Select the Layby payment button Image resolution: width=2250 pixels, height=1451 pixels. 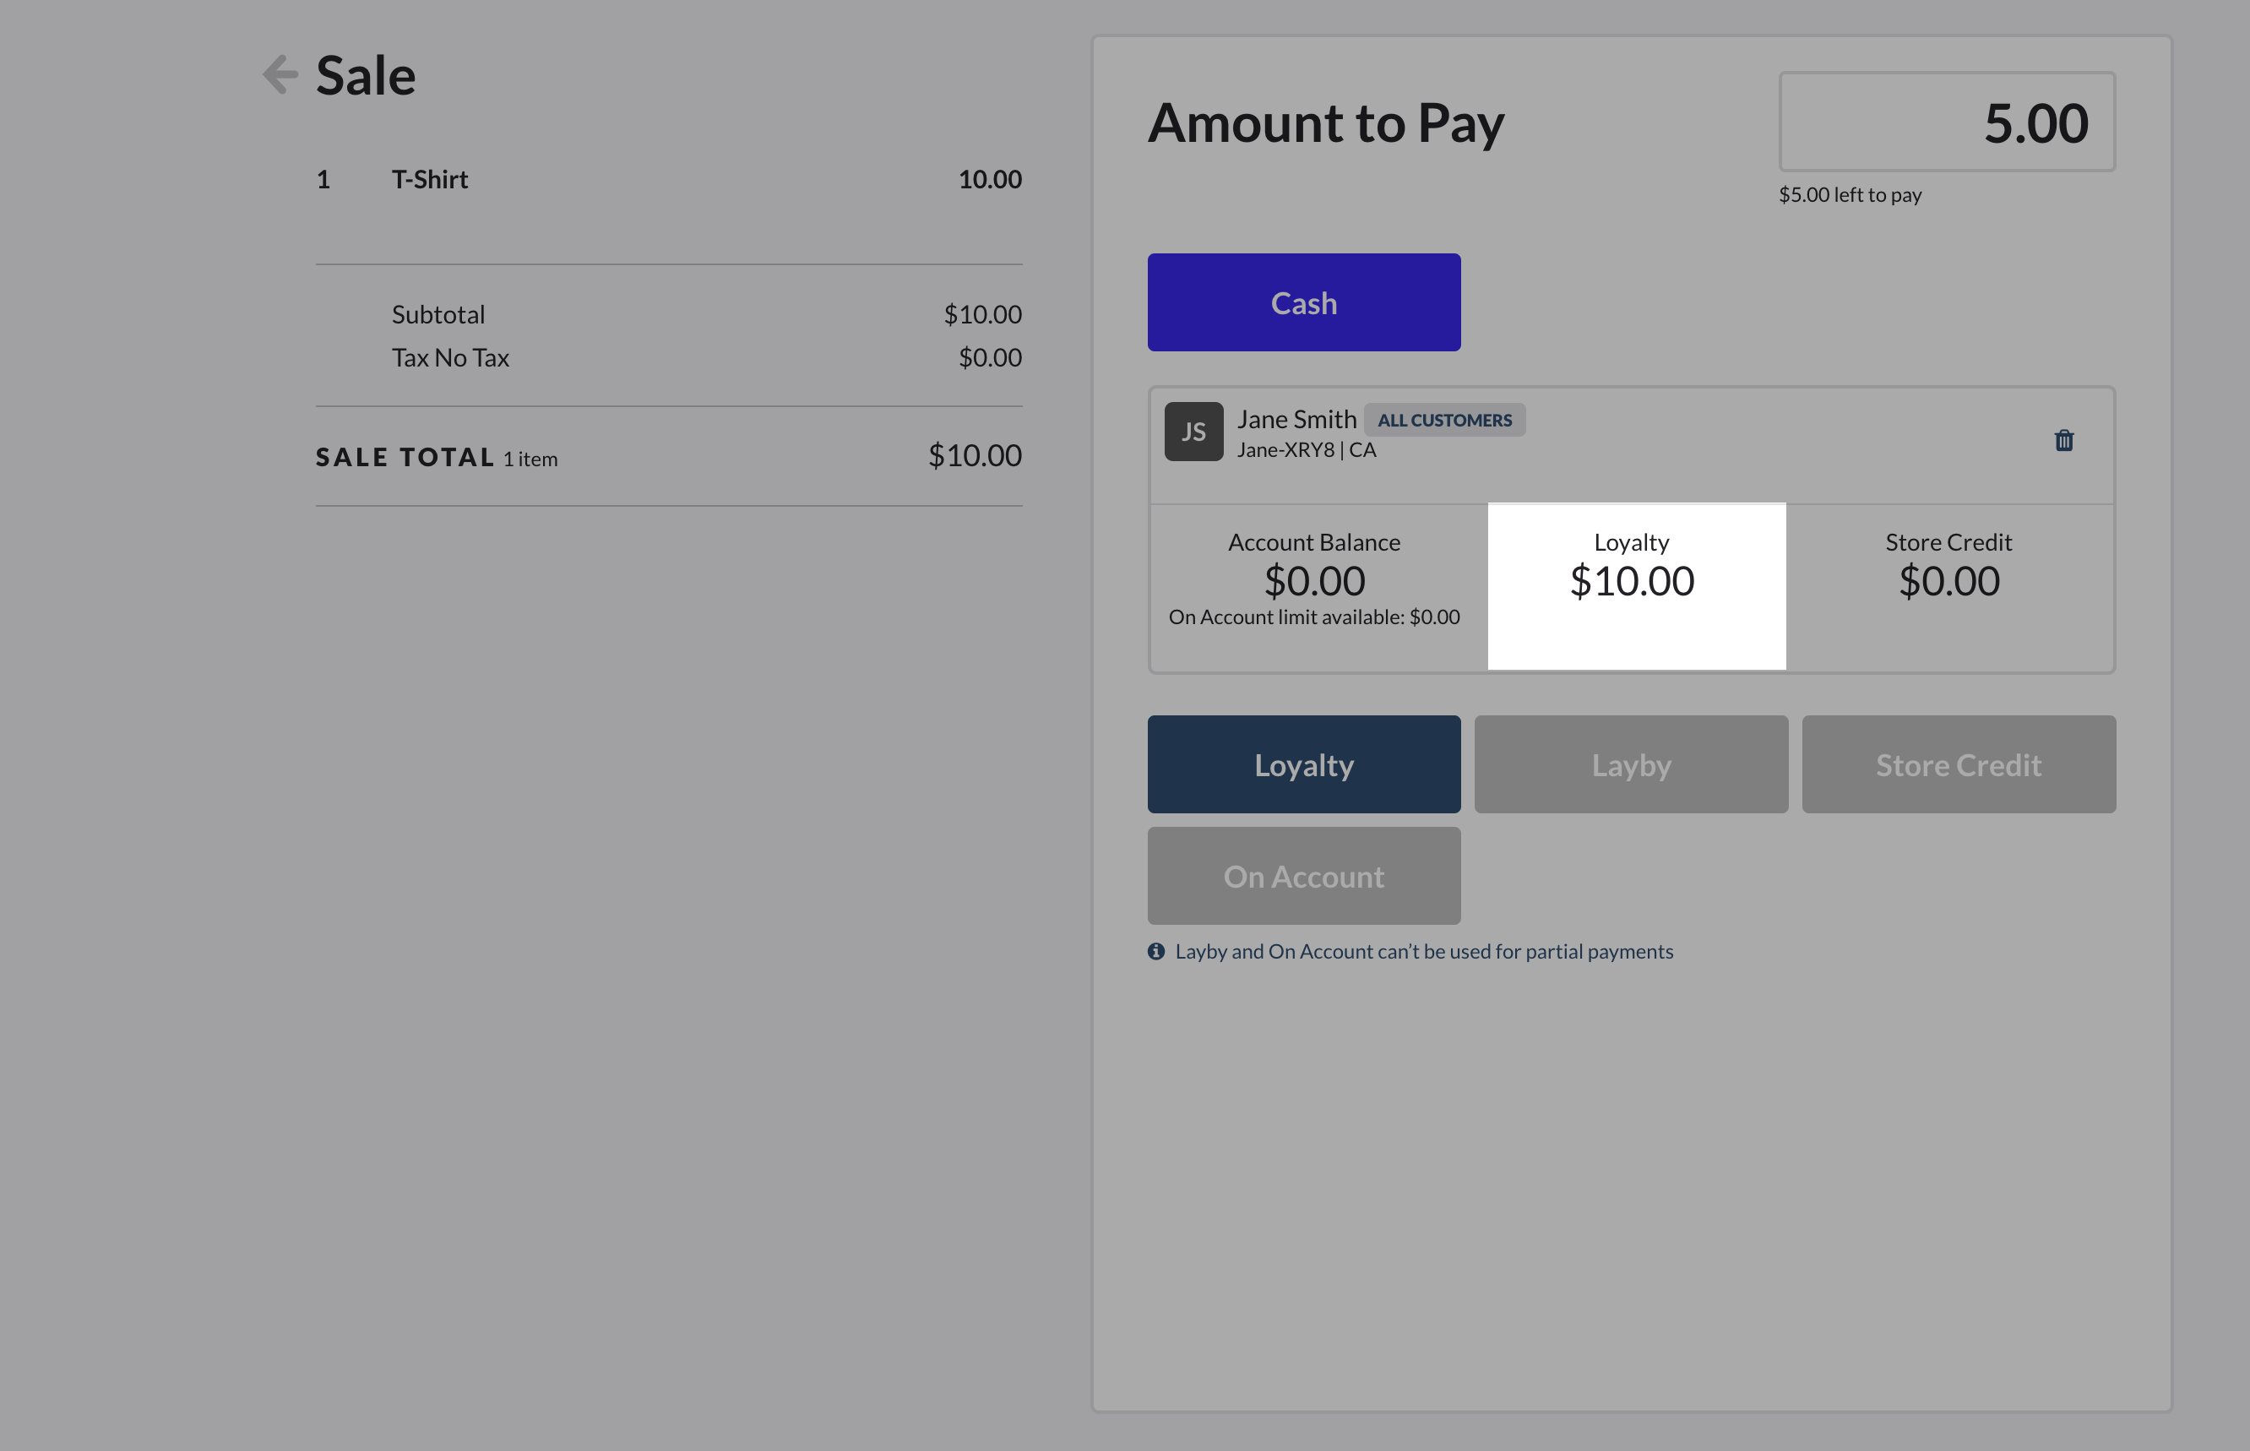pos(1630,764)
